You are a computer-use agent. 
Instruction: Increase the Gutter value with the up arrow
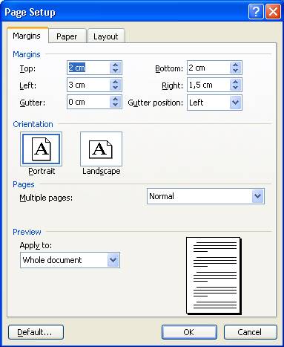click(115, 99)
